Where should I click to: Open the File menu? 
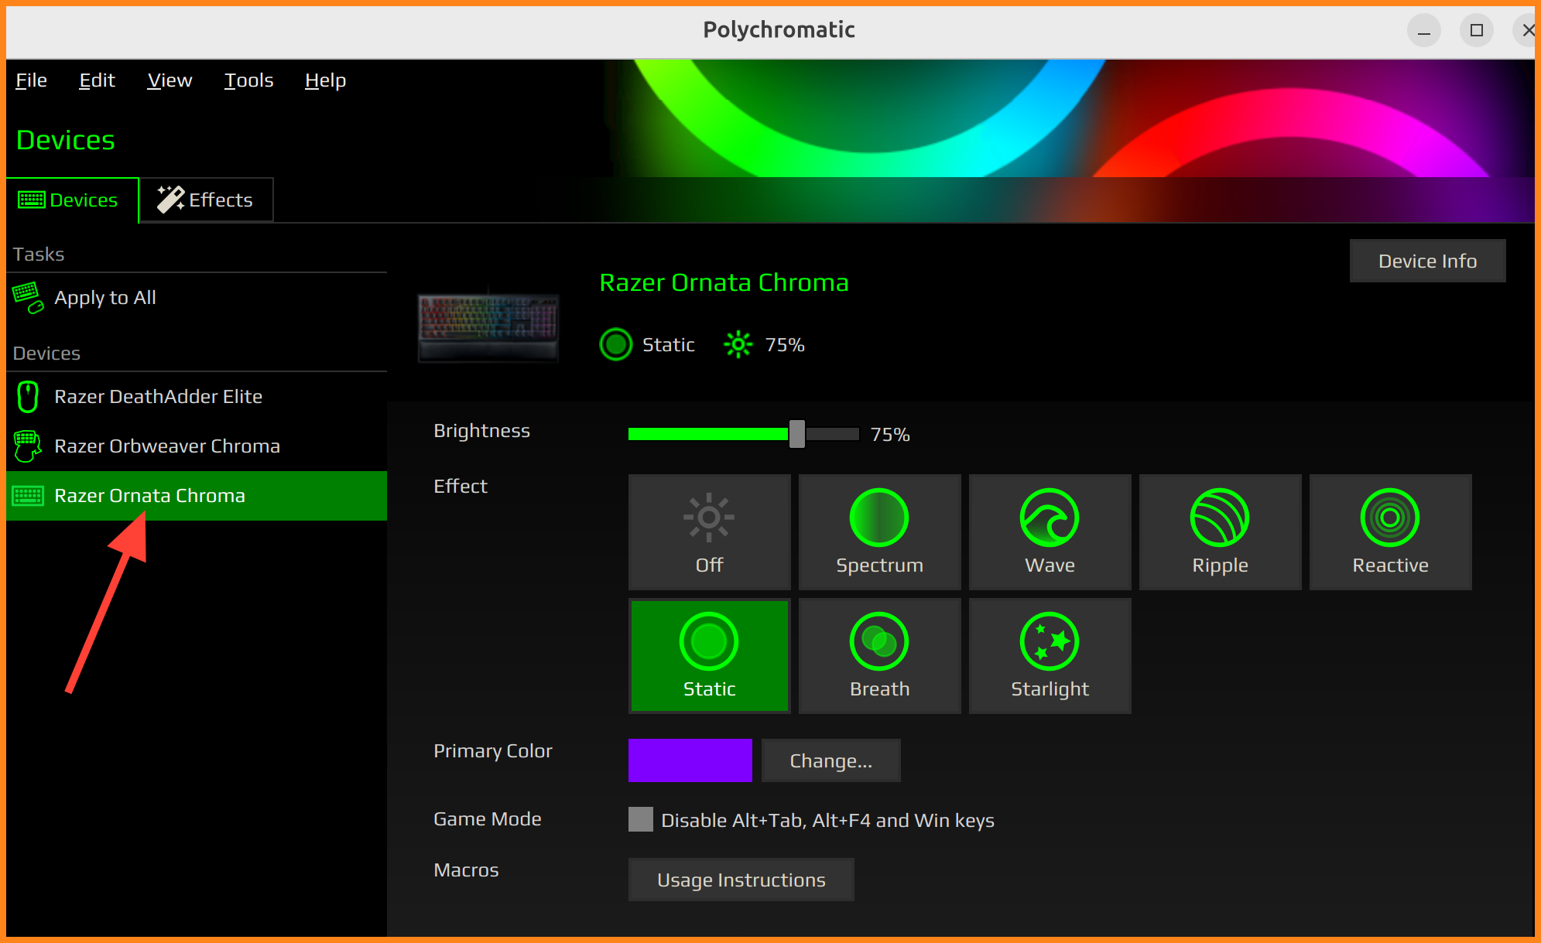[x=32, y=80]
